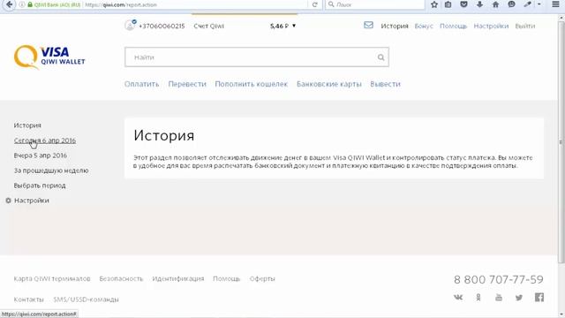Open the messages envelope icon
This screenshot has width=565, height=318.
pos(368,26)
